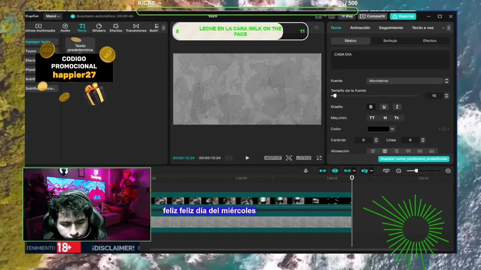Select the Burbuja sub-tab
The image size is (481, 270).
tap(390, 40)
